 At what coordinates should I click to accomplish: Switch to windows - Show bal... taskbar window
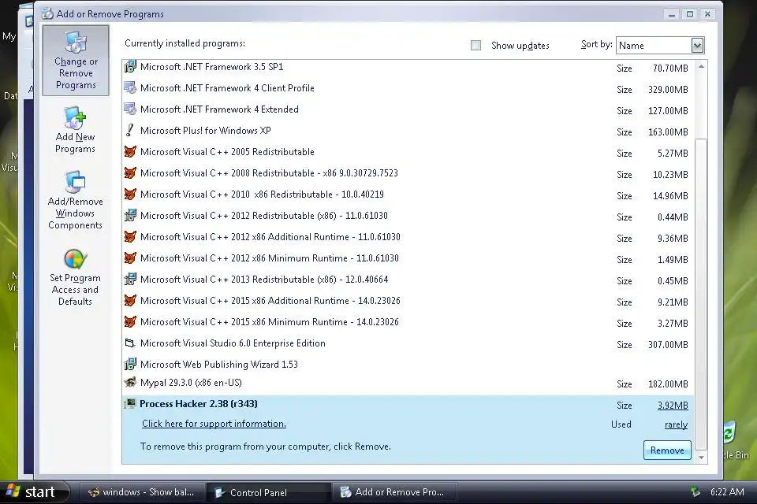coord(142,492)
